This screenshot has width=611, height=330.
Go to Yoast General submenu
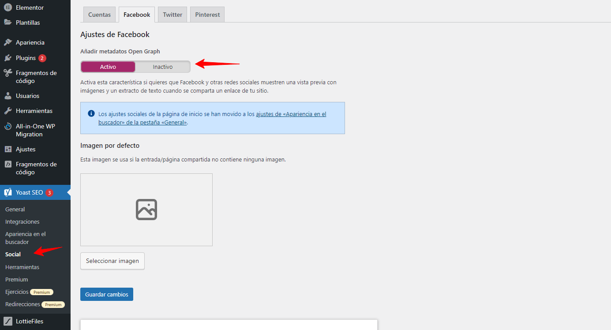pyautogui.click(x=15, y=210)
